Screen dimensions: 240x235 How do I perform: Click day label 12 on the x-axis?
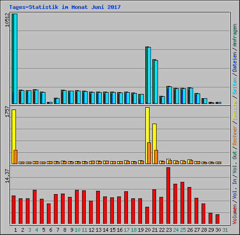tap(91, 230)
